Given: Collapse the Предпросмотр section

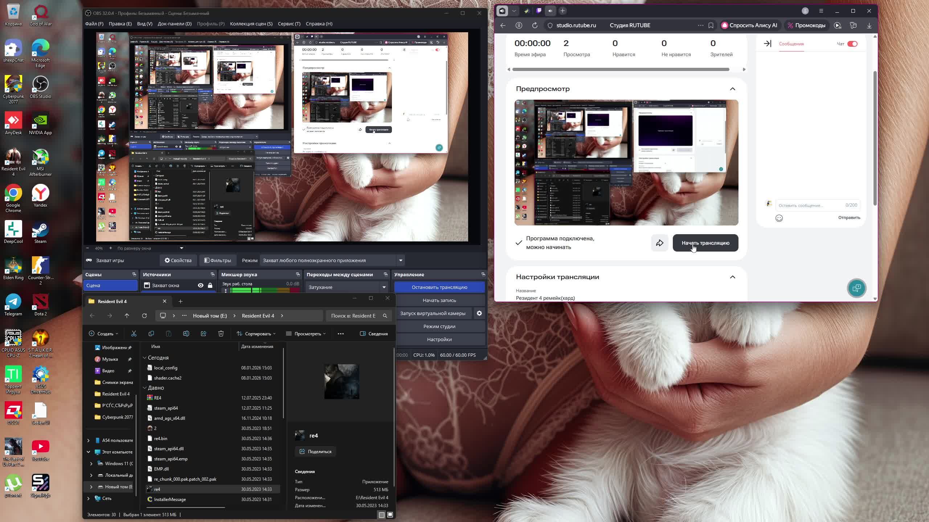Looking at the screenshot, I should [732, 89].
